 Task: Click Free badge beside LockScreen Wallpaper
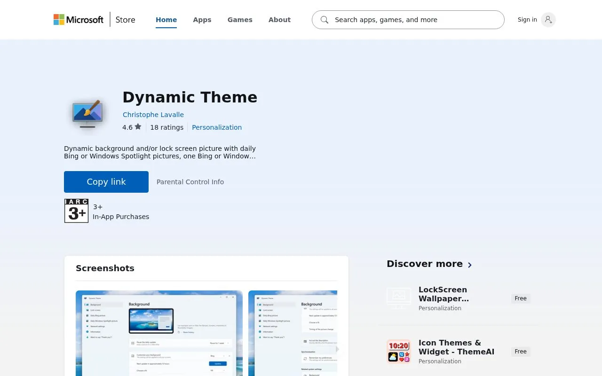click(521, 298)
